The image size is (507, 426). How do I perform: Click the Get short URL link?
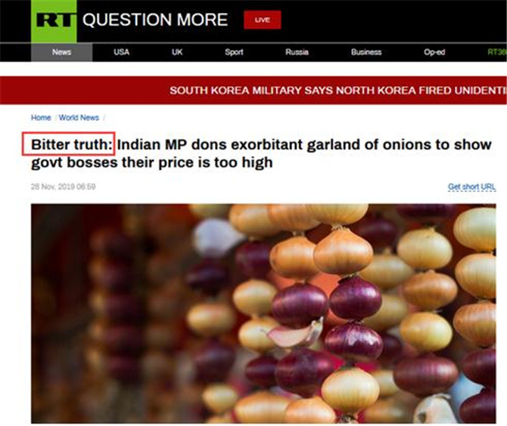click(x=471, y=187)
